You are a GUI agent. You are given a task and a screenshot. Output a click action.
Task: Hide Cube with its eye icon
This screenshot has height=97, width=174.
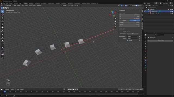(x=170, y=13)
